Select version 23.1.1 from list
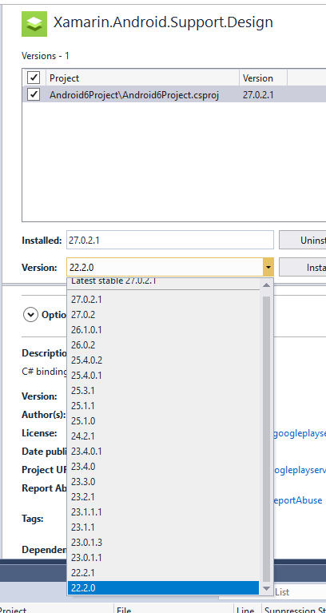 [163, 527]
